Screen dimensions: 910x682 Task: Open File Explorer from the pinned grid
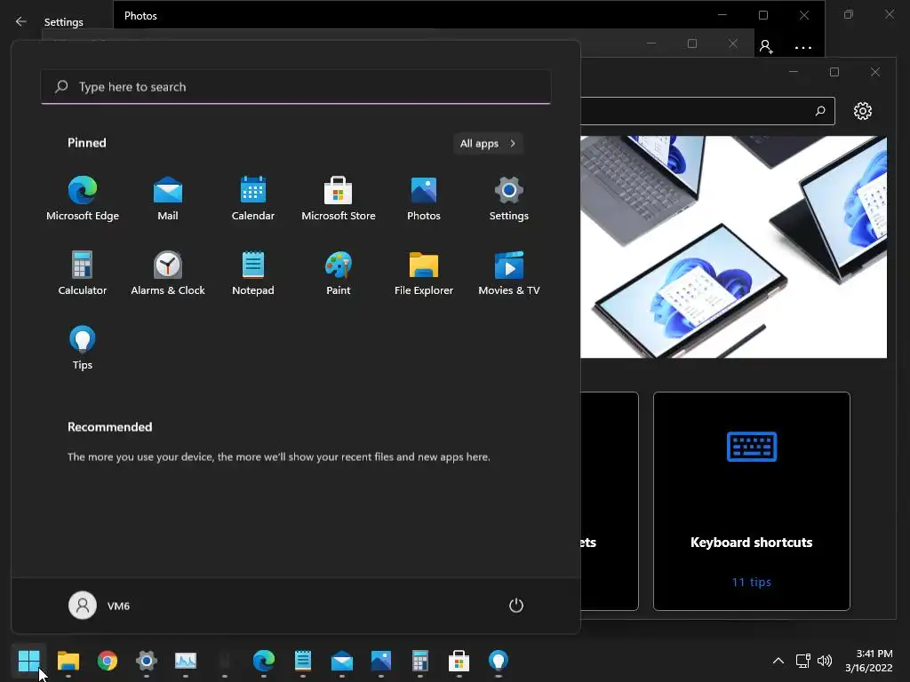tap(424, 274)
